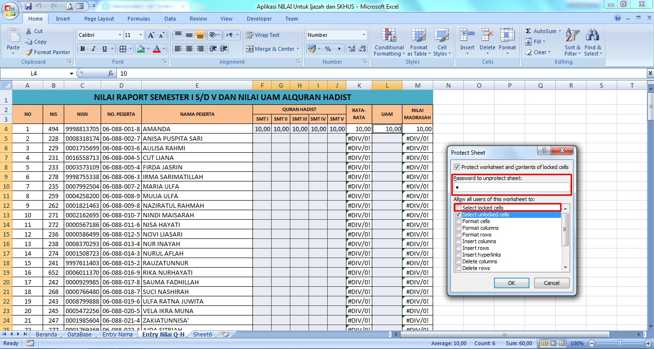Viewport: 654px width, 349px height.
Task: Open the Font name dropdown
Action: (x=120, y=35)
